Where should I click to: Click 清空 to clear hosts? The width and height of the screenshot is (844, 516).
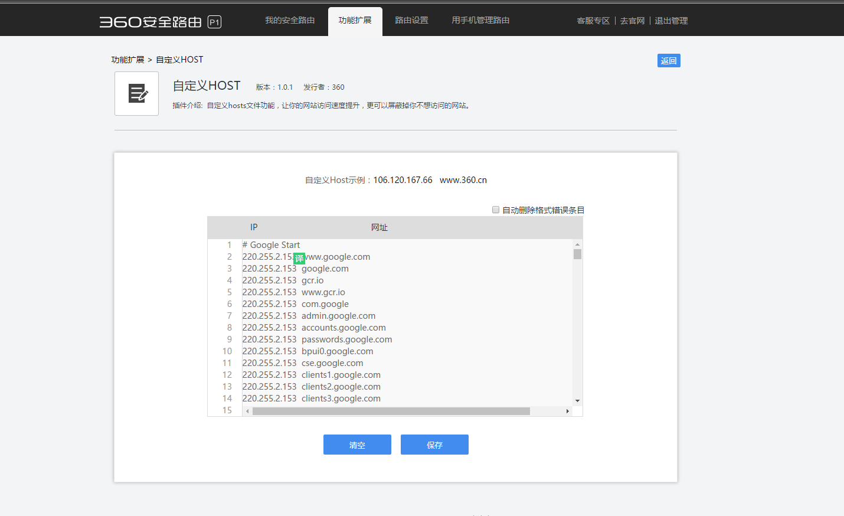click(x=357, y=445)
